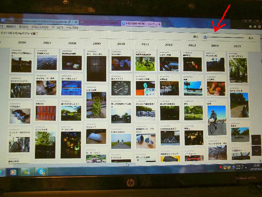Open the ツール(T) menu
This screenshot has width=262, height=197.
pyautogui.click(x=57, y=27)
